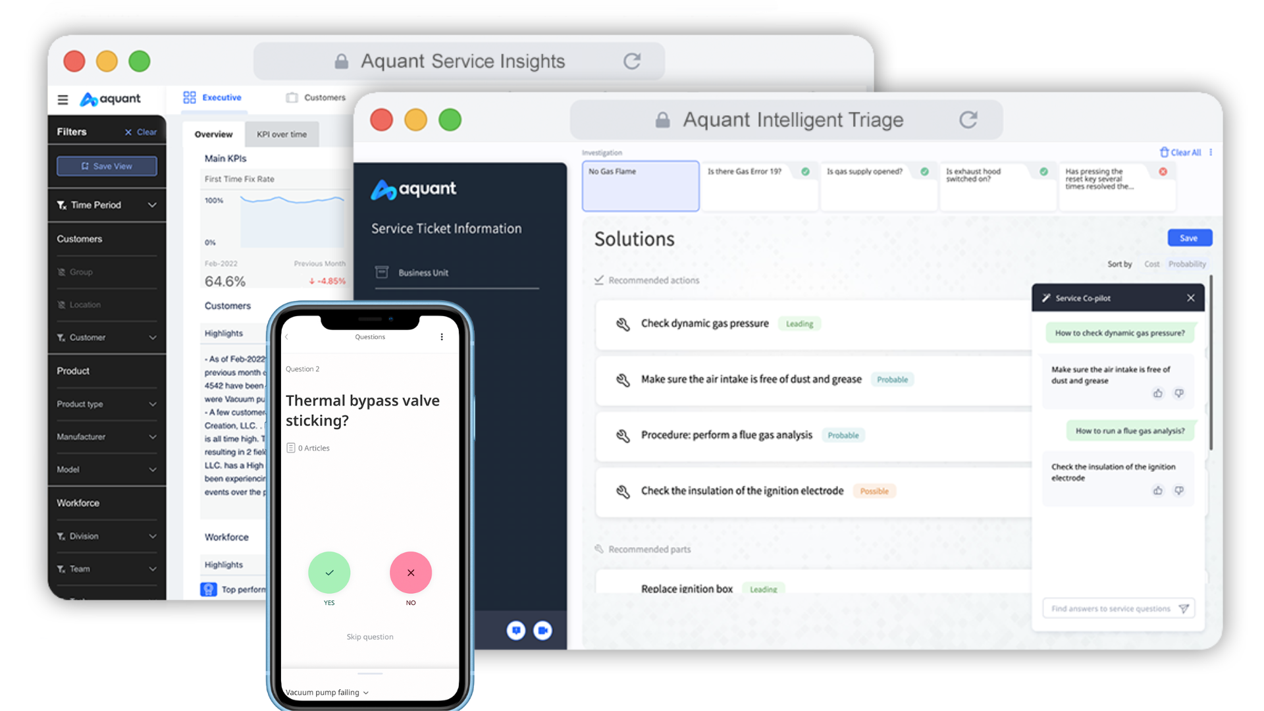Click the recommended 'Check dynamic gas pressure' action icon

coord(622,323)
